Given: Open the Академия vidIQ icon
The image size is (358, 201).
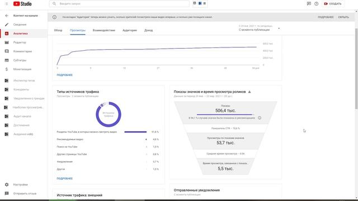Looking at the screenshot, I should (x=7, y=134).
